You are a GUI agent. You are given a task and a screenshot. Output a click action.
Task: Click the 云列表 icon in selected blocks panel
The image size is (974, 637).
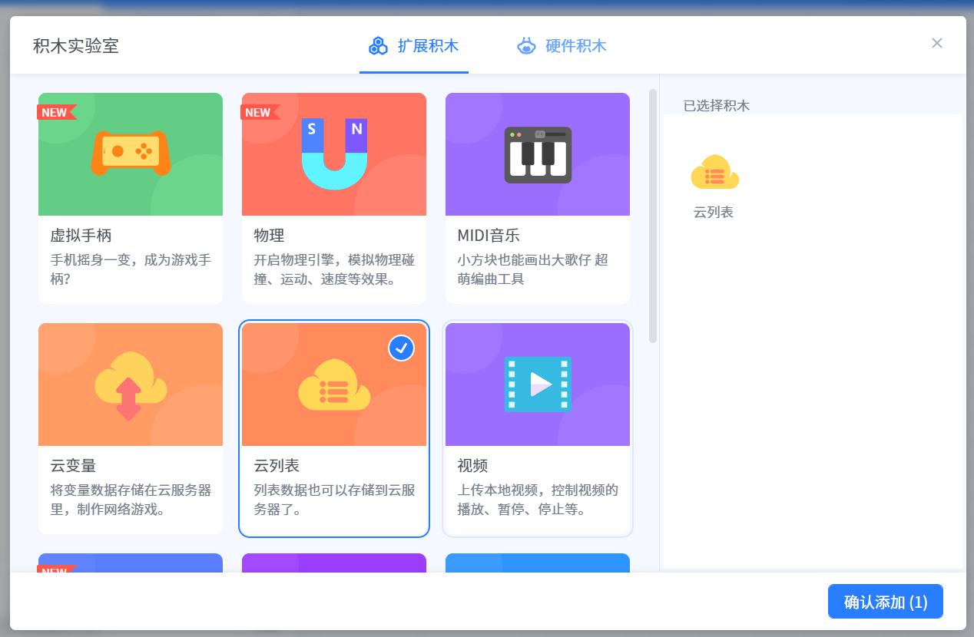(715, 171)
